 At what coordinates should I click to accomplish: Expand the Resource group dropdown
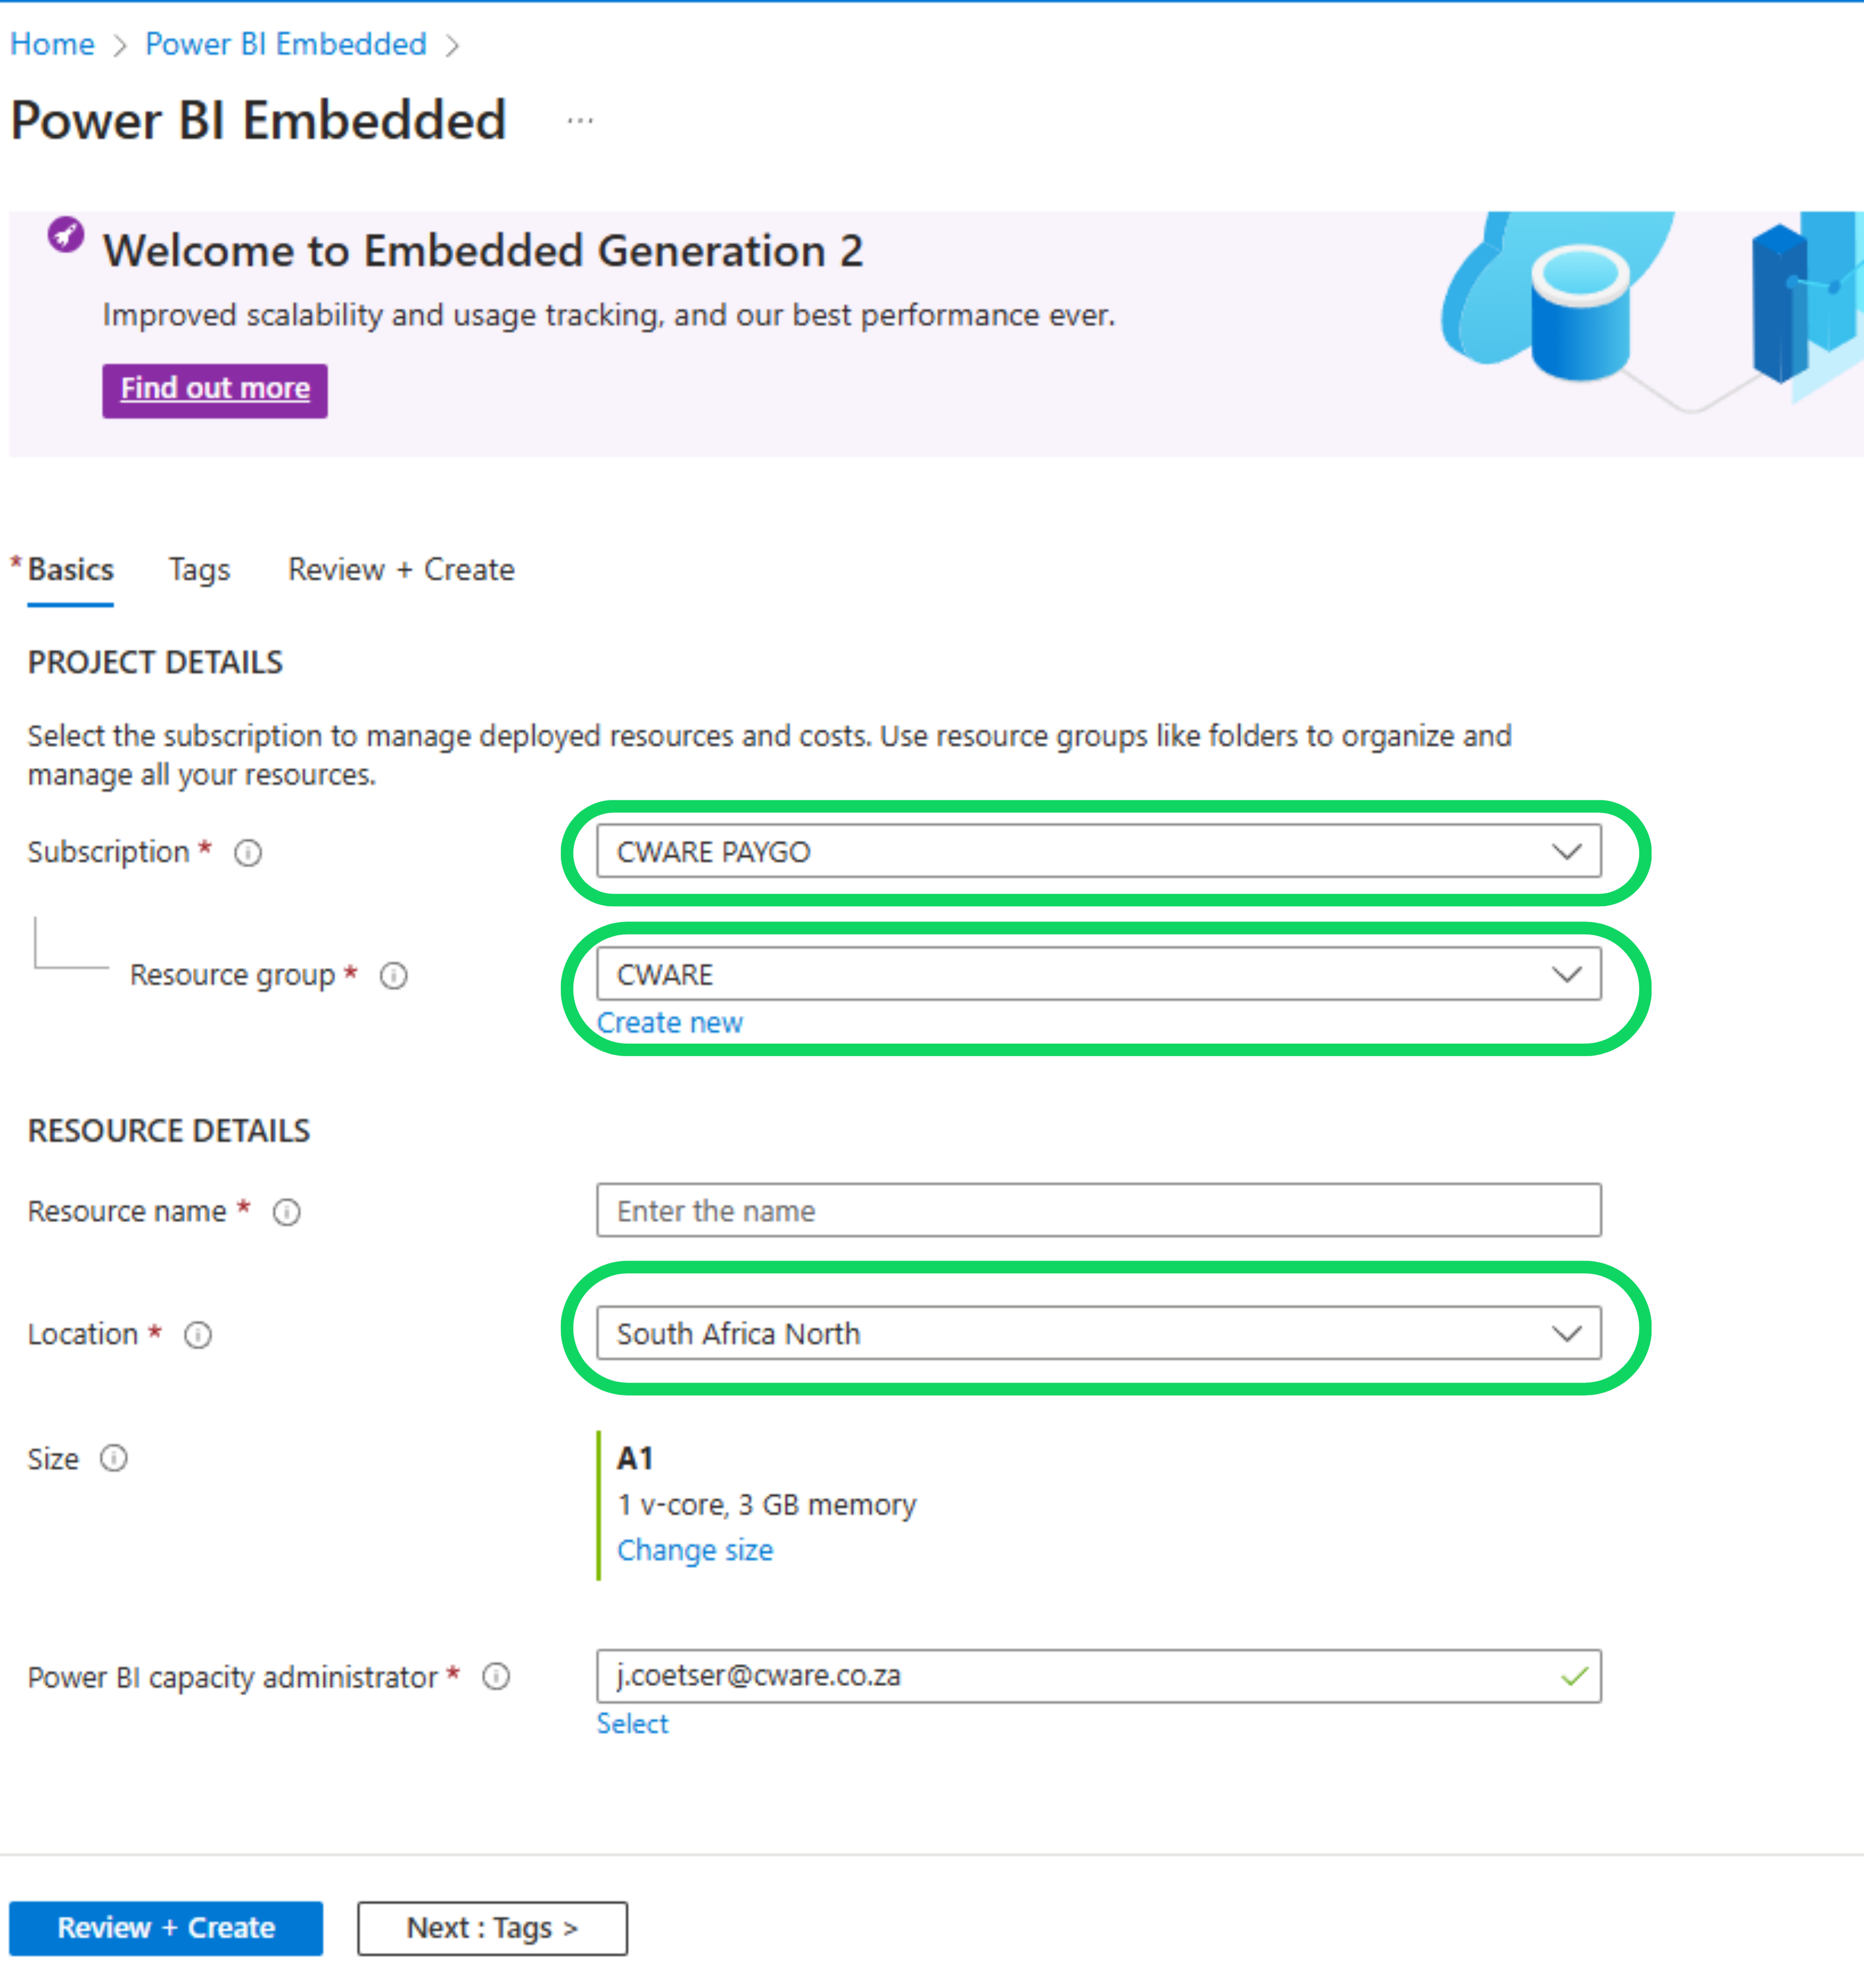pyautogui.click(x=1097, y=975)
